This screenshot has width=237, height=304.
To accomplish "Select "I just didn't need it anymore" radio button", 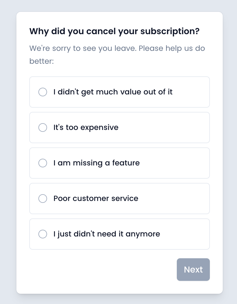I will pos(43,234).
